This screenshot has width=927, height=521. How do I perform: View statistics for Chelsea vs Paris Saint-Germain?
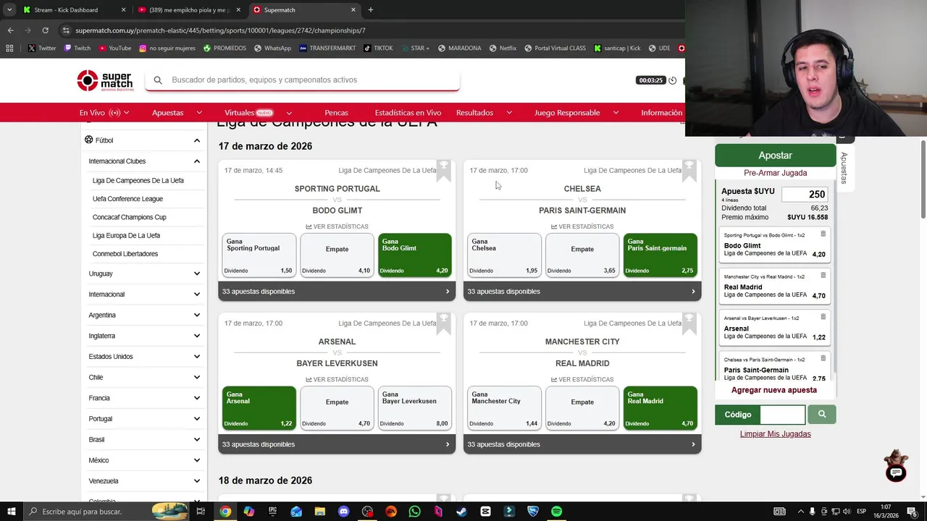click(582, 226)
